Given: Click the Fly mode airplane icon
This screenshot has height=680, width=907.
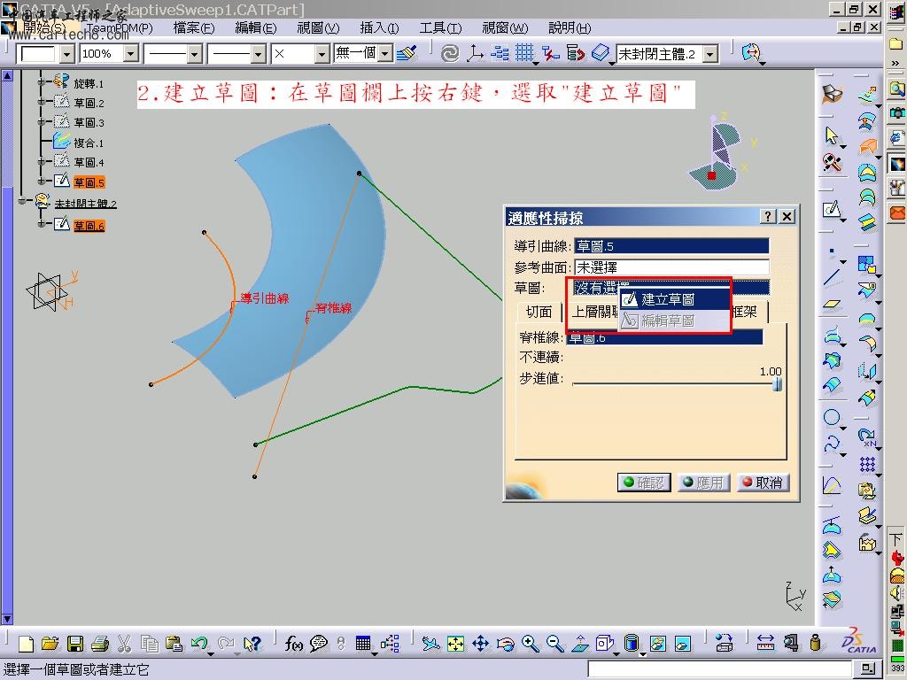Looking at the screenshot, I should point(430,644).
